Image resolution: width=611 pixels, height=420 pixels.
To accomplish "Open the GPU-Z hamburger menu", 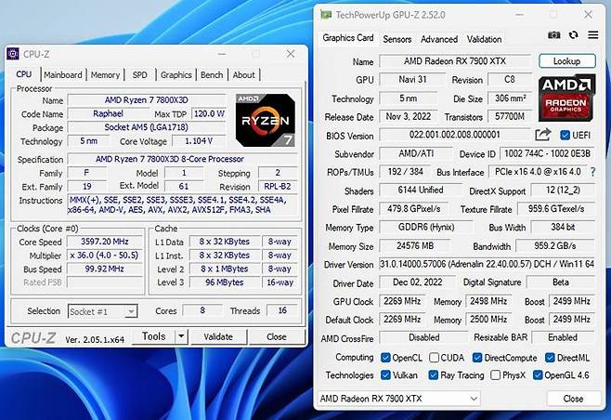I will click(x=593, y=35).
